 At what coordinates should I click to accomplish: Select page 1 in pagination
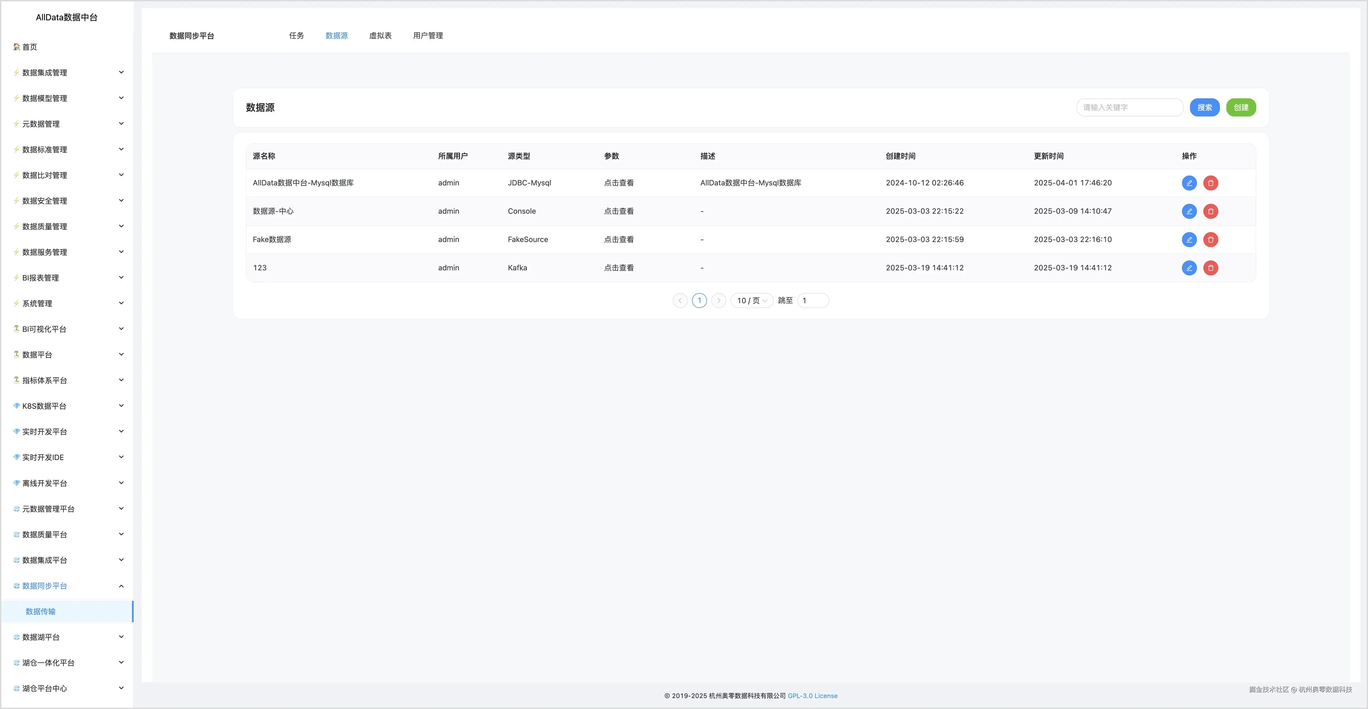coord(699,301)
